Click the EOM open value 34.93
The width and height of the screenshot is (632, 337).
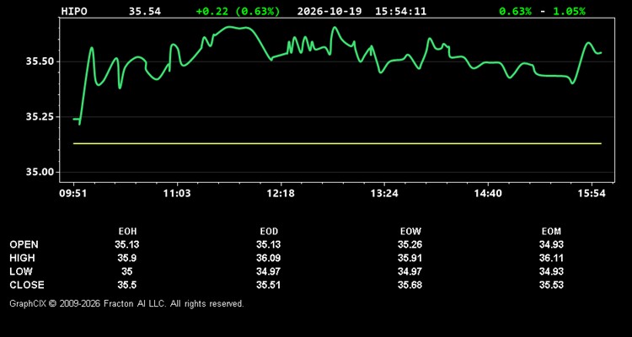pyautogui.click(x=551, y=244)
